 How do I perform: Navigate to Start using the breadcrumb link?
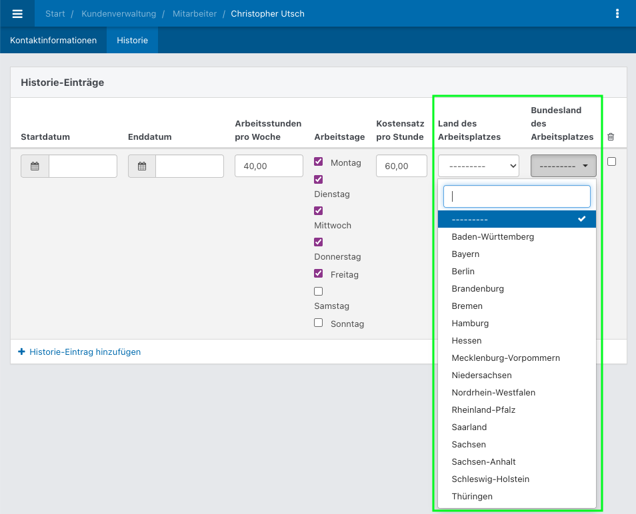(x=55, y=13)
